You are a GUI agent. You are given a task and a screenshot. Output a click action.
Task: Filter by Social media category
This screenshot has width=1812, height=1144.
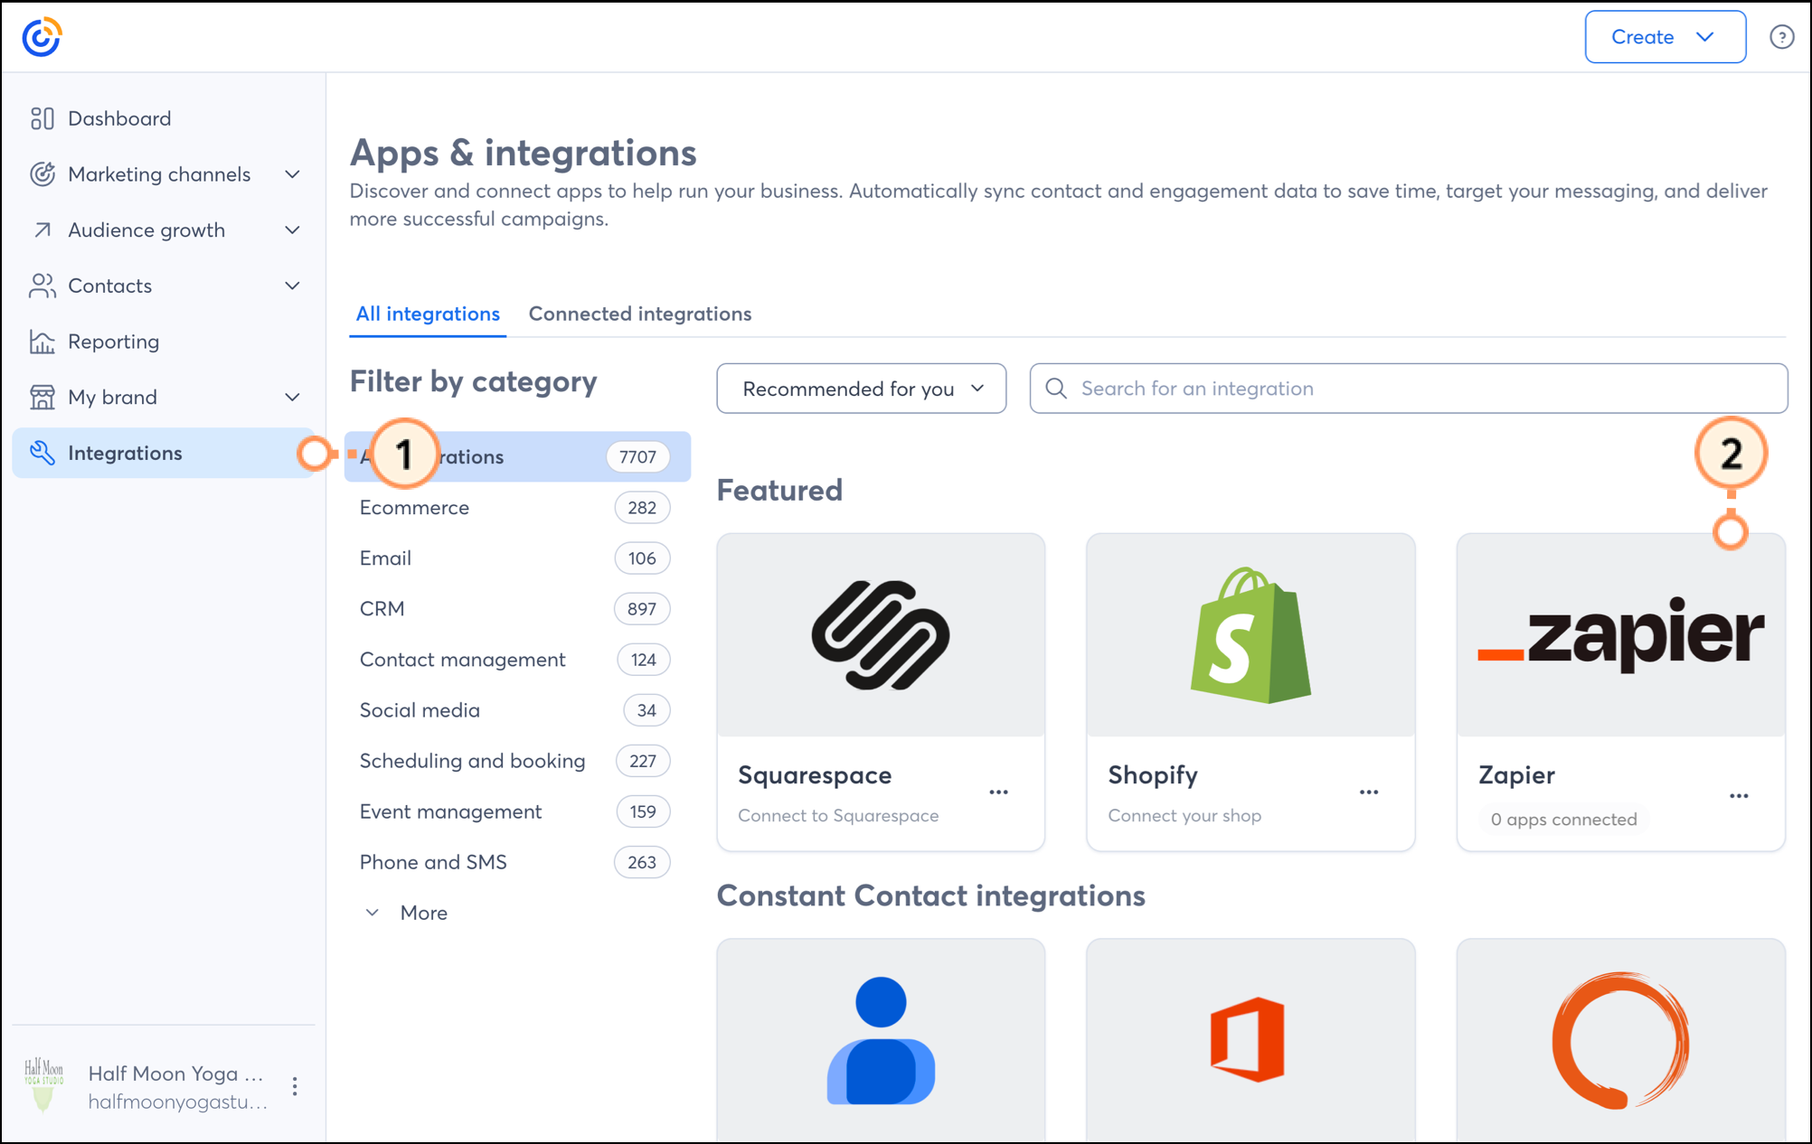517,710
